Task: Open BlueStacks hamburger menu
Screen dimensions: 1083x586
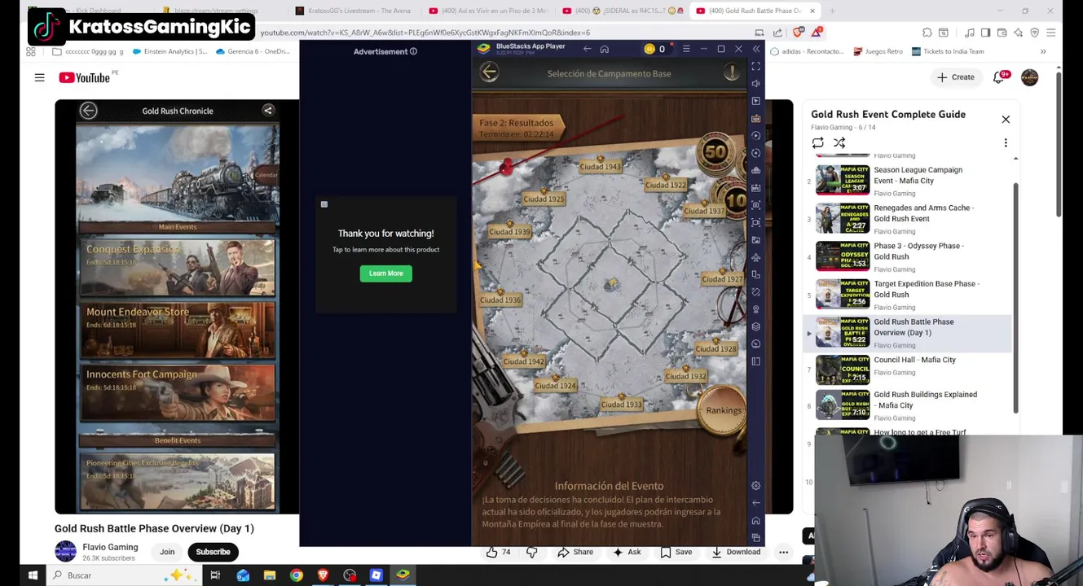Action: (686, 50)
